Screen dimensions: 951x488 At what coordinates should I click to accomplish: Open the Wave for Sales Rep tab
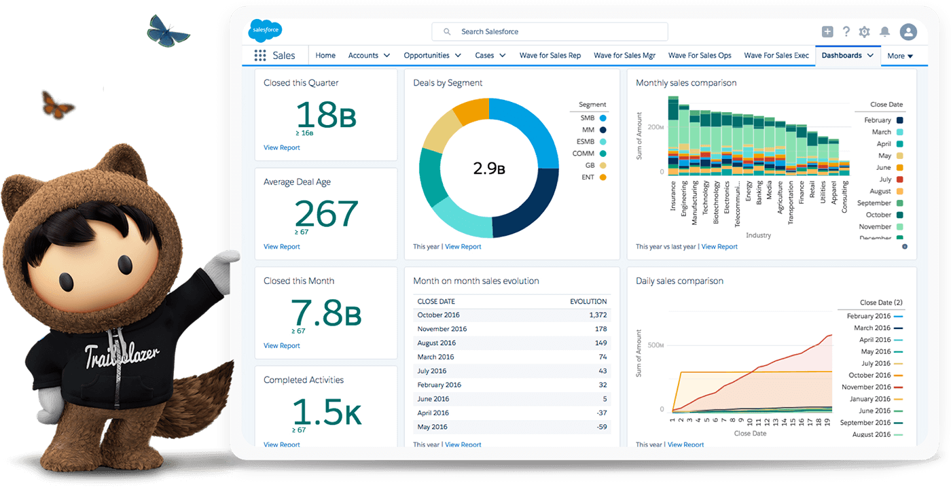pos(550,56)
